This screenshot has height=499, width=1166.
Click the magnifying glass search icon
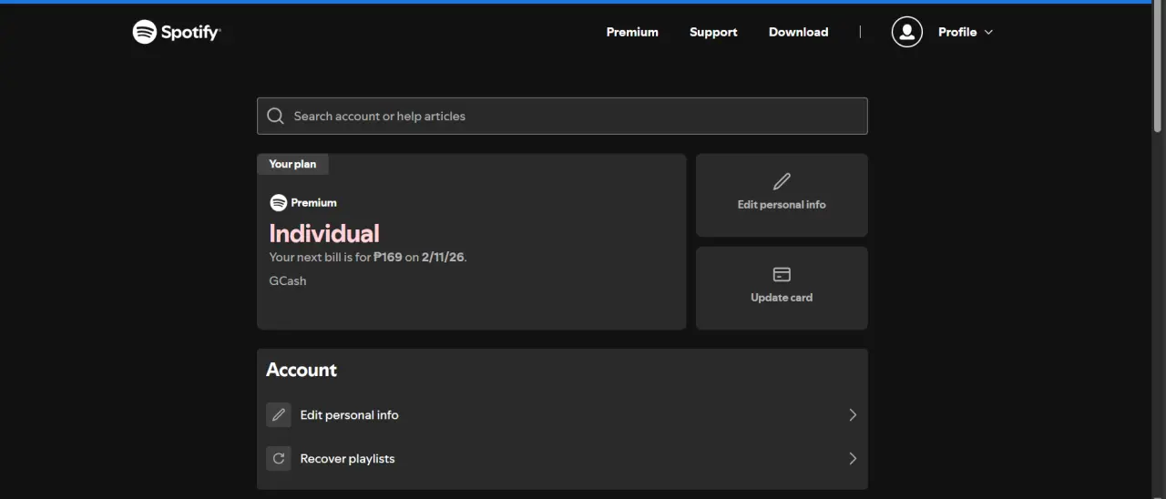pos(276,116)
